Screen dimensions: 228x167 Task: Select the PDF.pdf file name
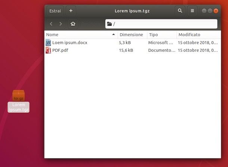(x=60, y=50)
